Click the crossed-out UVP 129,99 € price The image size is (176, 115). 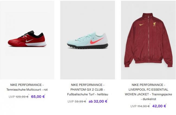tap(18, 97)
